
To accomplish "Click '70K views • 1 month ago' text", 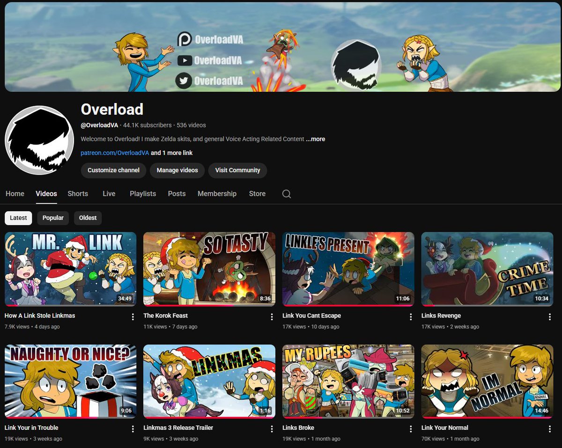I will pos(451,439).
